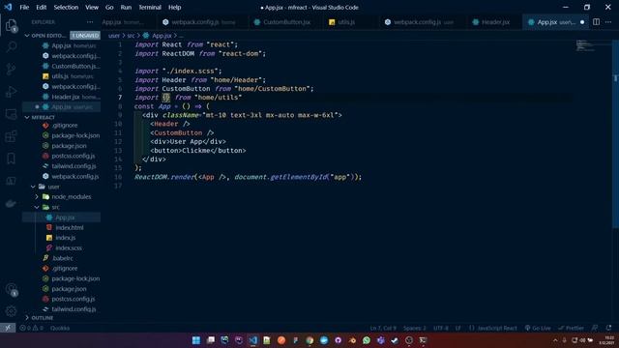This screenshot has height=348, width=619.
Task: Open the Terminal menu
Action: [x=150, y=7]
